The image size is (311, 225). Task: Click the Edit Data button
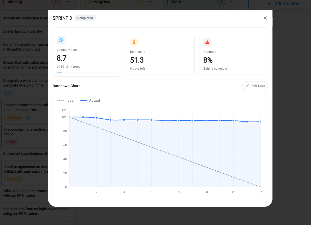pyautogui.click(x=255, y=86)
